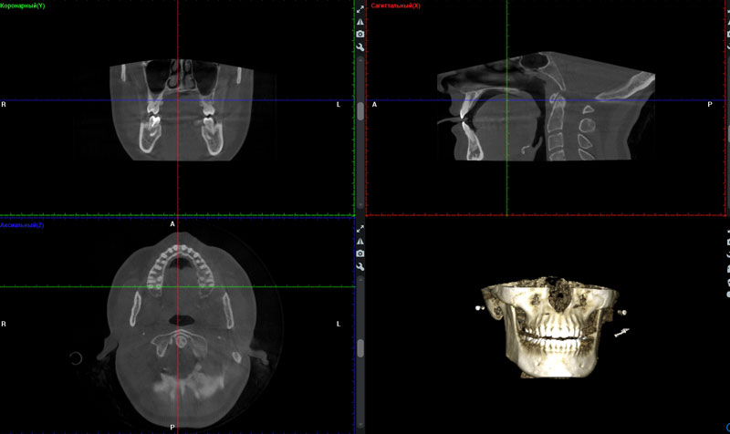Screen dimensions: 730x434
Task: Capture the axial view with the camera icon
Action: pos(360,253)
